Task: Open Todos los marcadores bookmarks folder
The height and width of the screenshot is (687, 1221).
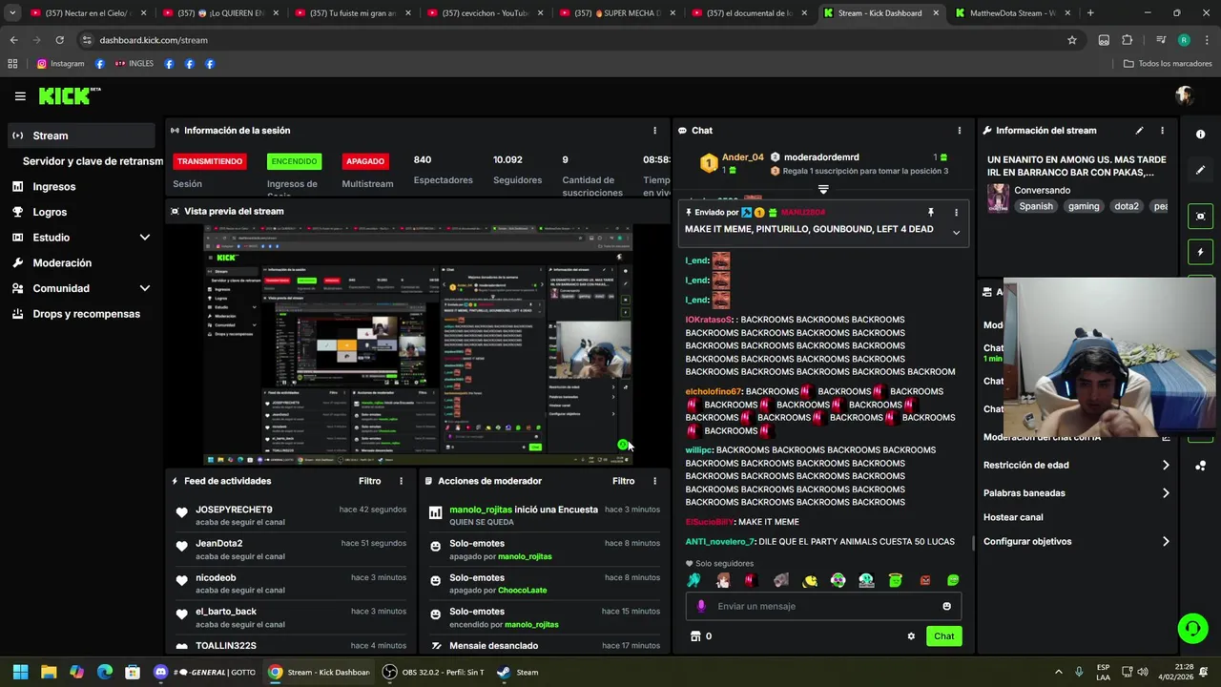Action: 1168,64
